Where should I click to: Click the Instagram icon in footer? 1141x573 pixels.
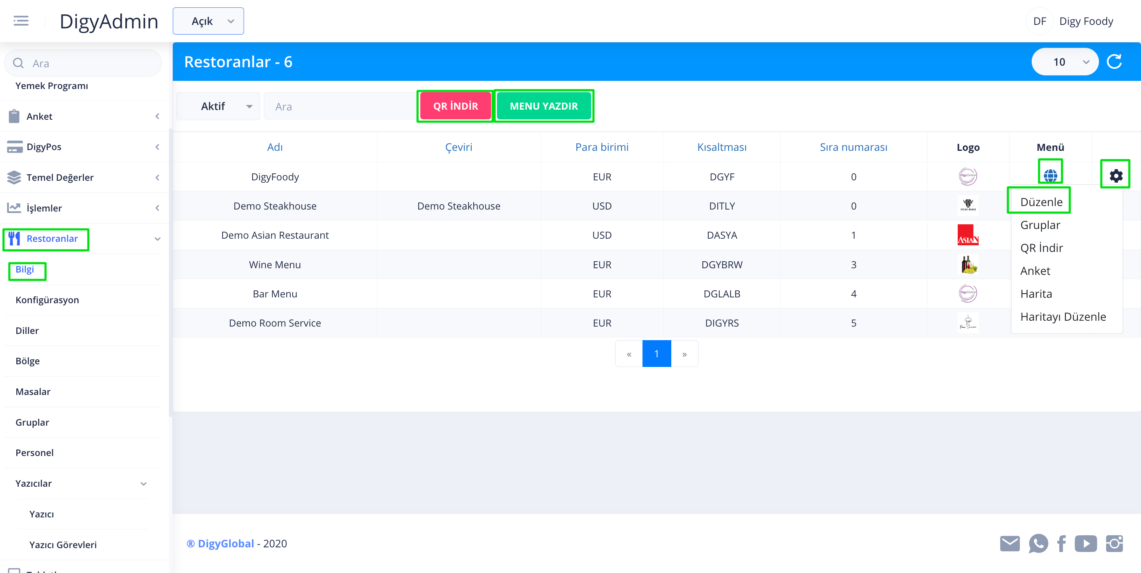click(x=1114, y=543)
